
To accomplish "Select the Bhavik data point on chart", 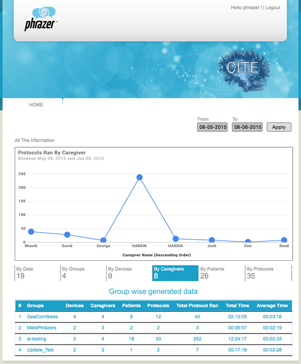I will [x=31, y=232].
